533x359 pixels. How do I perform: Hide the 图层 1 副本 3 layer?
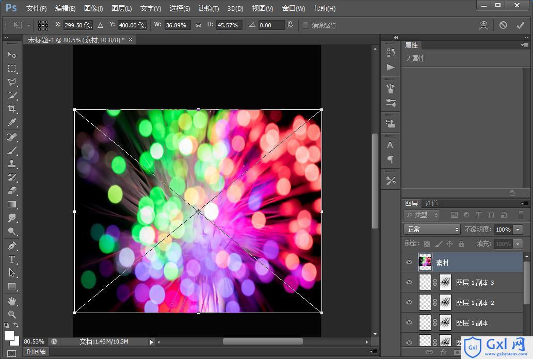tap(409, 282)
